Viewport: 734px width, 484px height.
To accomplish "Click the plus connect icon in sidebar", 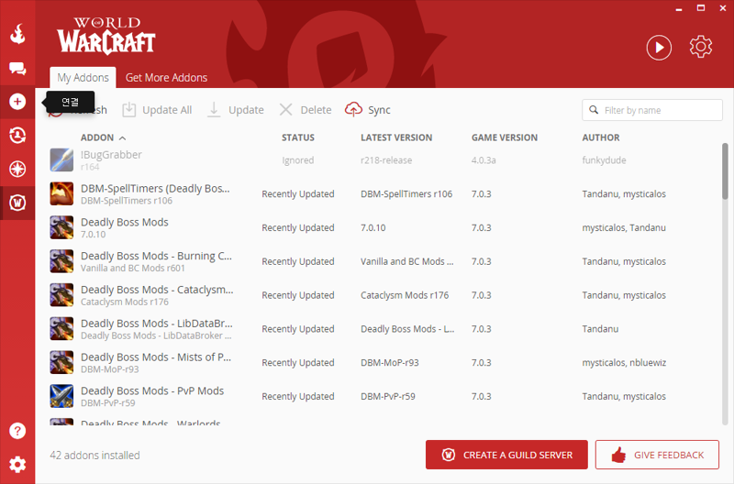I will pos(17,102).
